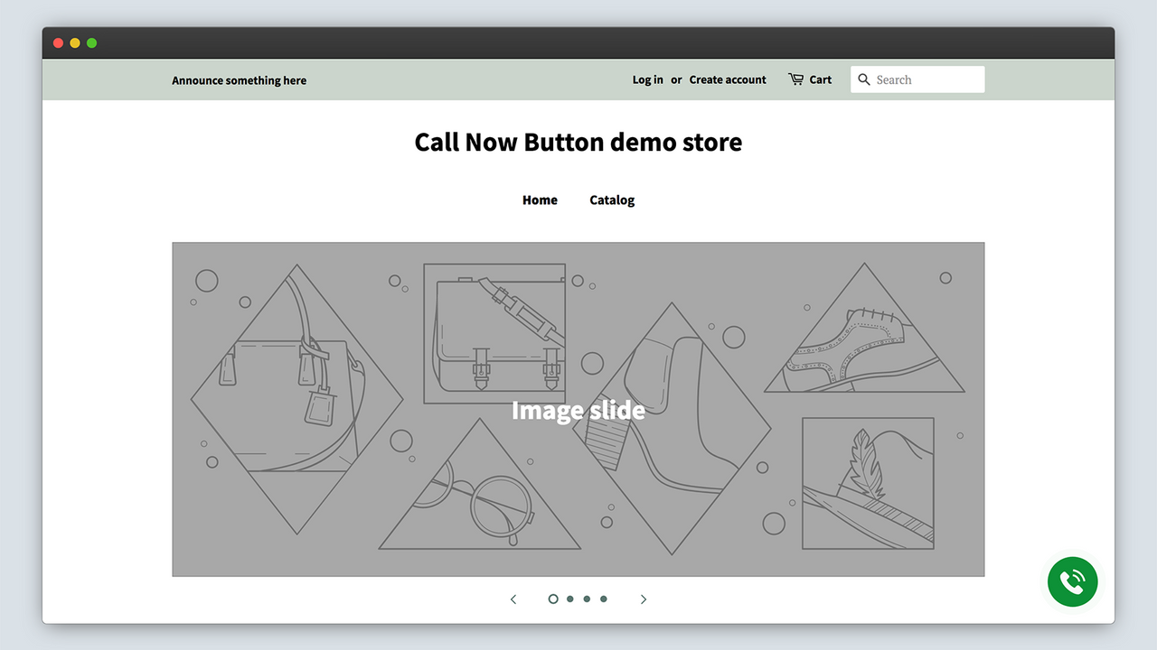Focus the Search input field
The height and width of the screenshot is (650, 1157).
pyautogui.click(x=917, y=79)
